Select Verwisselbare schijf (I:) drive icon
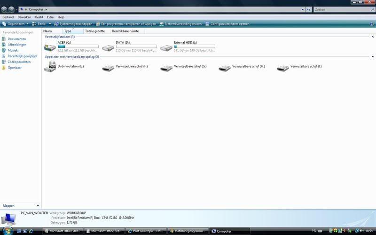376x235 pixels. [283, 67]
